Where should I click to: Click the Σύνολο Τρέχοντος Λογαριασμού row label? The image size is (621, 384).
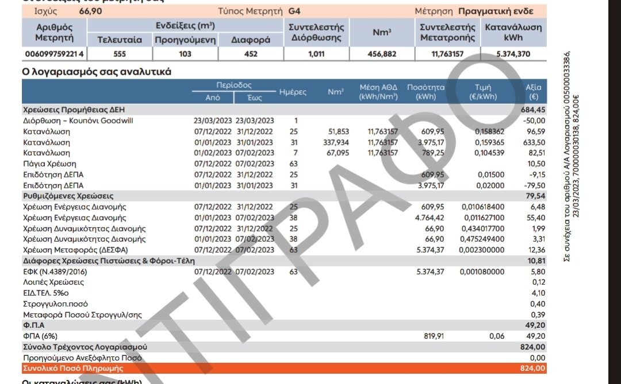(85, 347)
